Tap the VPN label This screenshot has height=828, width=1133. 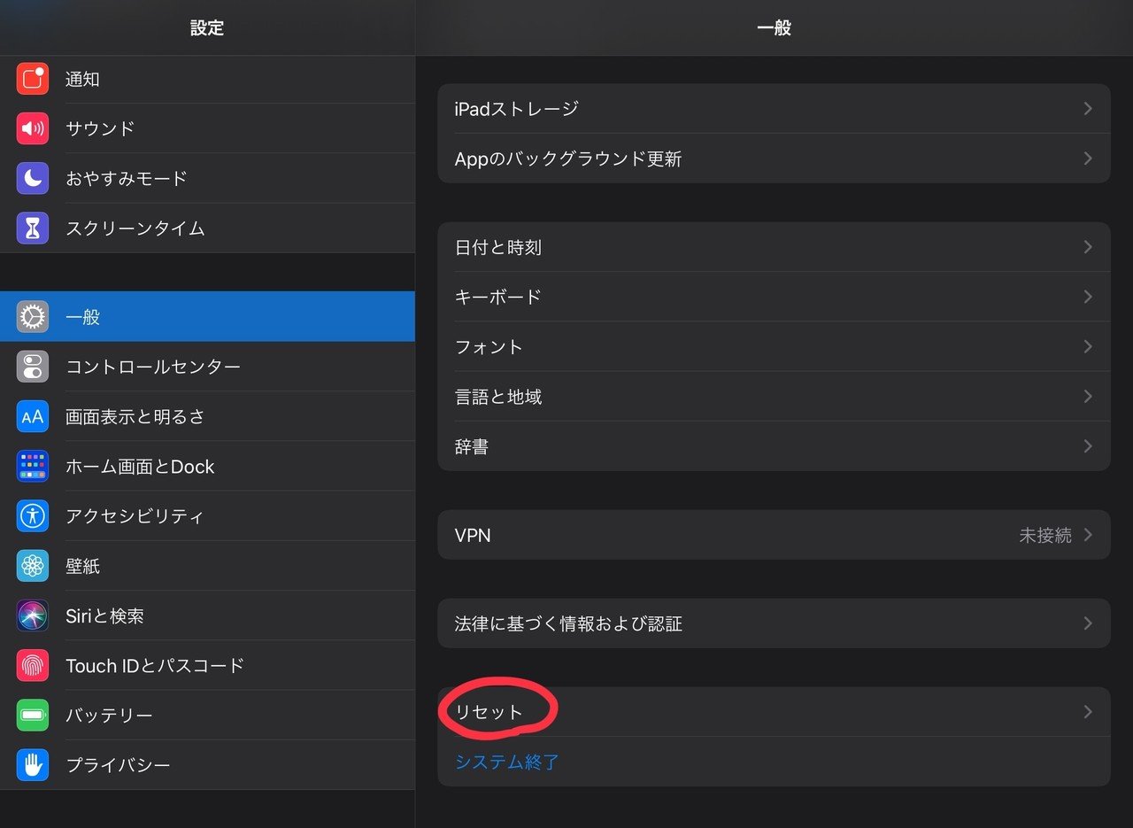pyautogui.click(x=473, y=536)
